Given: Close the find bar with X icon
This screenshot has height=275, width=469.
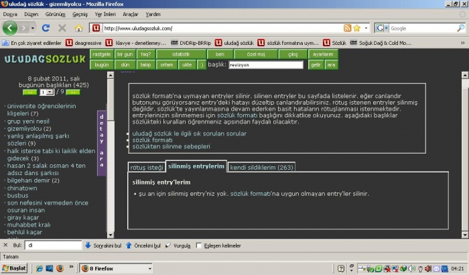Looking at the screenshot, I should pyautogui.click(x=5, y=245).
